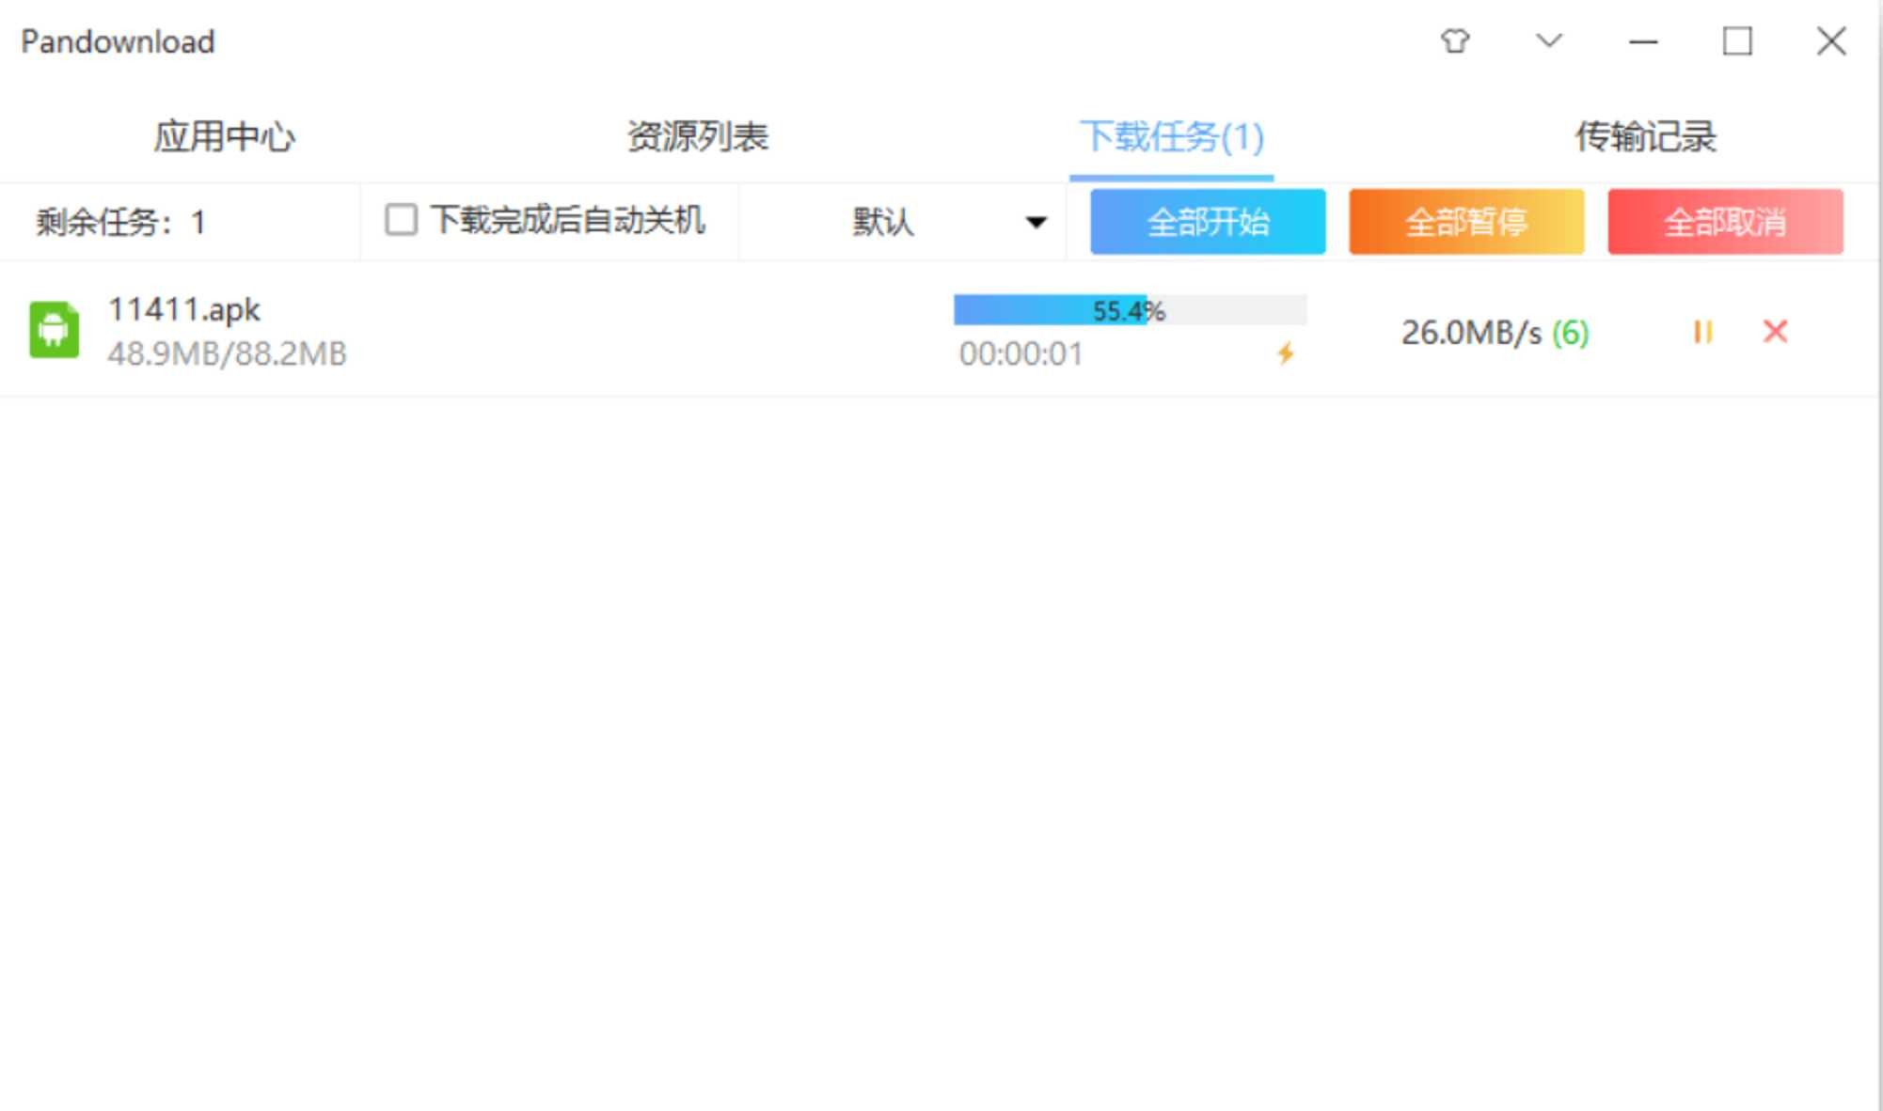Click the 全部取消 button
The height and width of the screenshot is (1111, 1883).
(x=1725, y=222)
